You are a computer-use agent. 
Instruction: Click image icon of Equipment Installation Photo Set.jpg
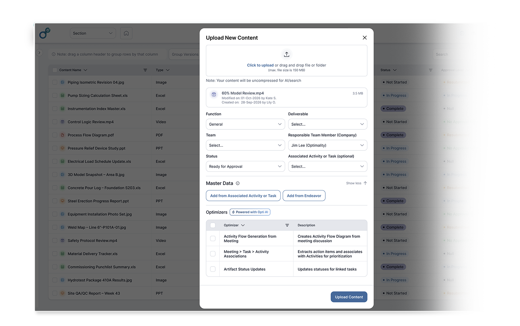pos(63,214)
